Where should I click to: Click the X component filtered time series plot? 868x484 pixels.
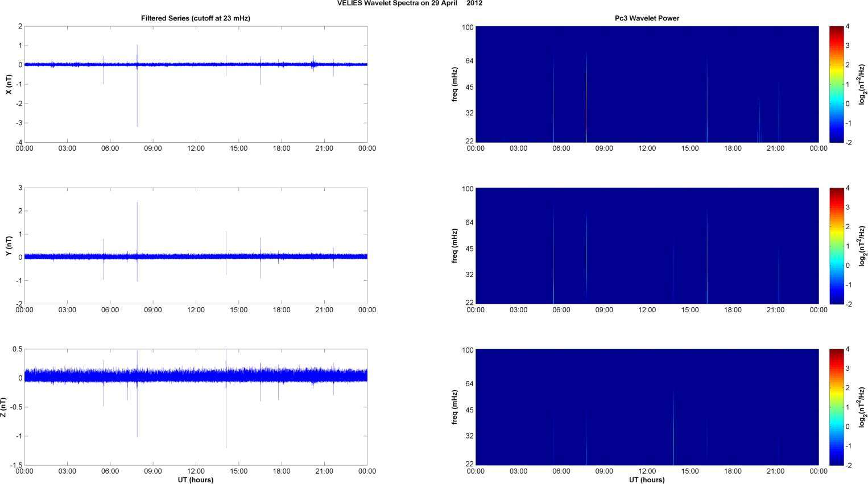pos(196,84)
